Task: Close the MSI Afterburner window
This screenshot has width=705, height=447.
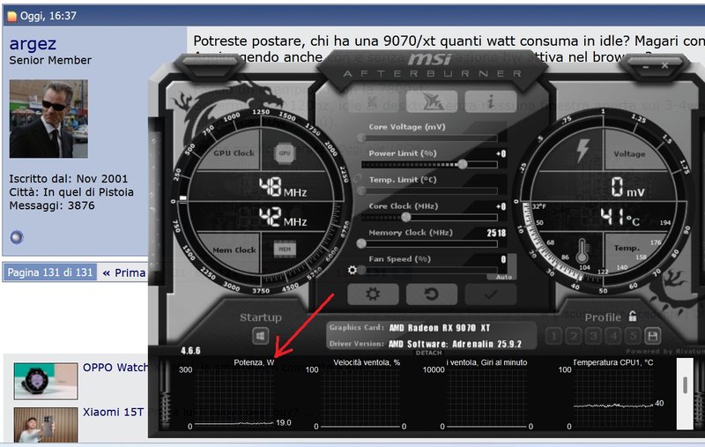Action: click(664, 65)
